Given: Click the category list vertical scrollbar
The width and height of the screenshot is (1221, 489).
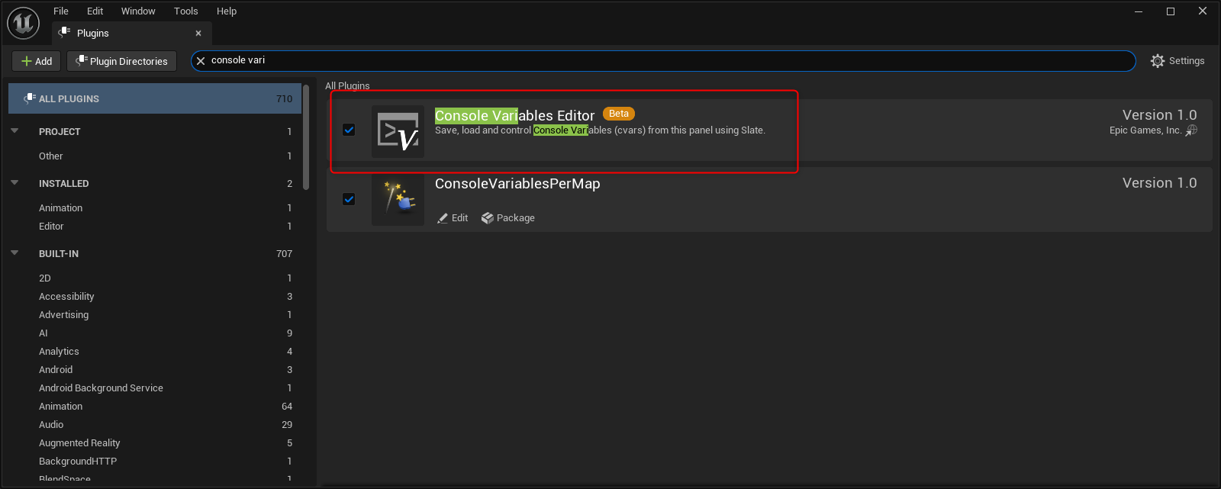Looking at the screenshot, I should (x=306, y=137).
